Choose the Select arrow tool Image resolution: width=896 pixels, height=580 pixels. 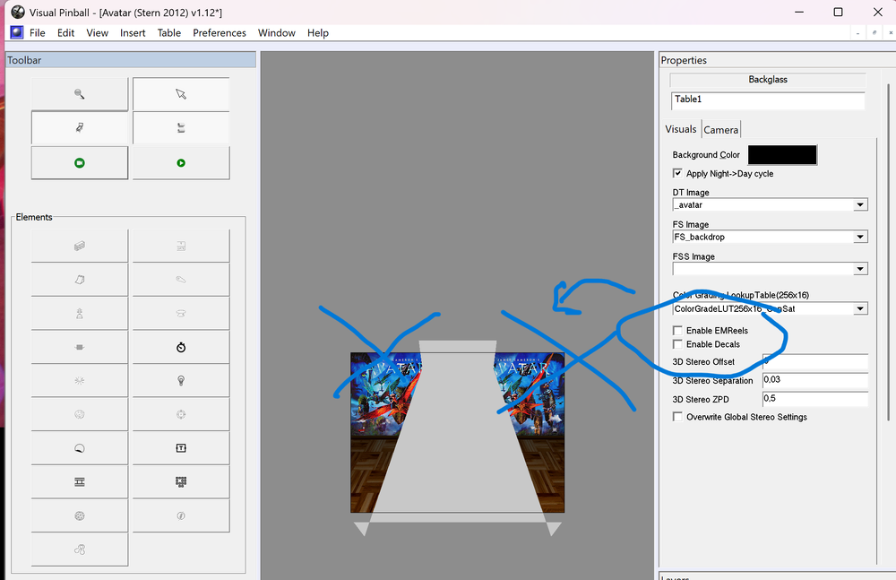181,94
